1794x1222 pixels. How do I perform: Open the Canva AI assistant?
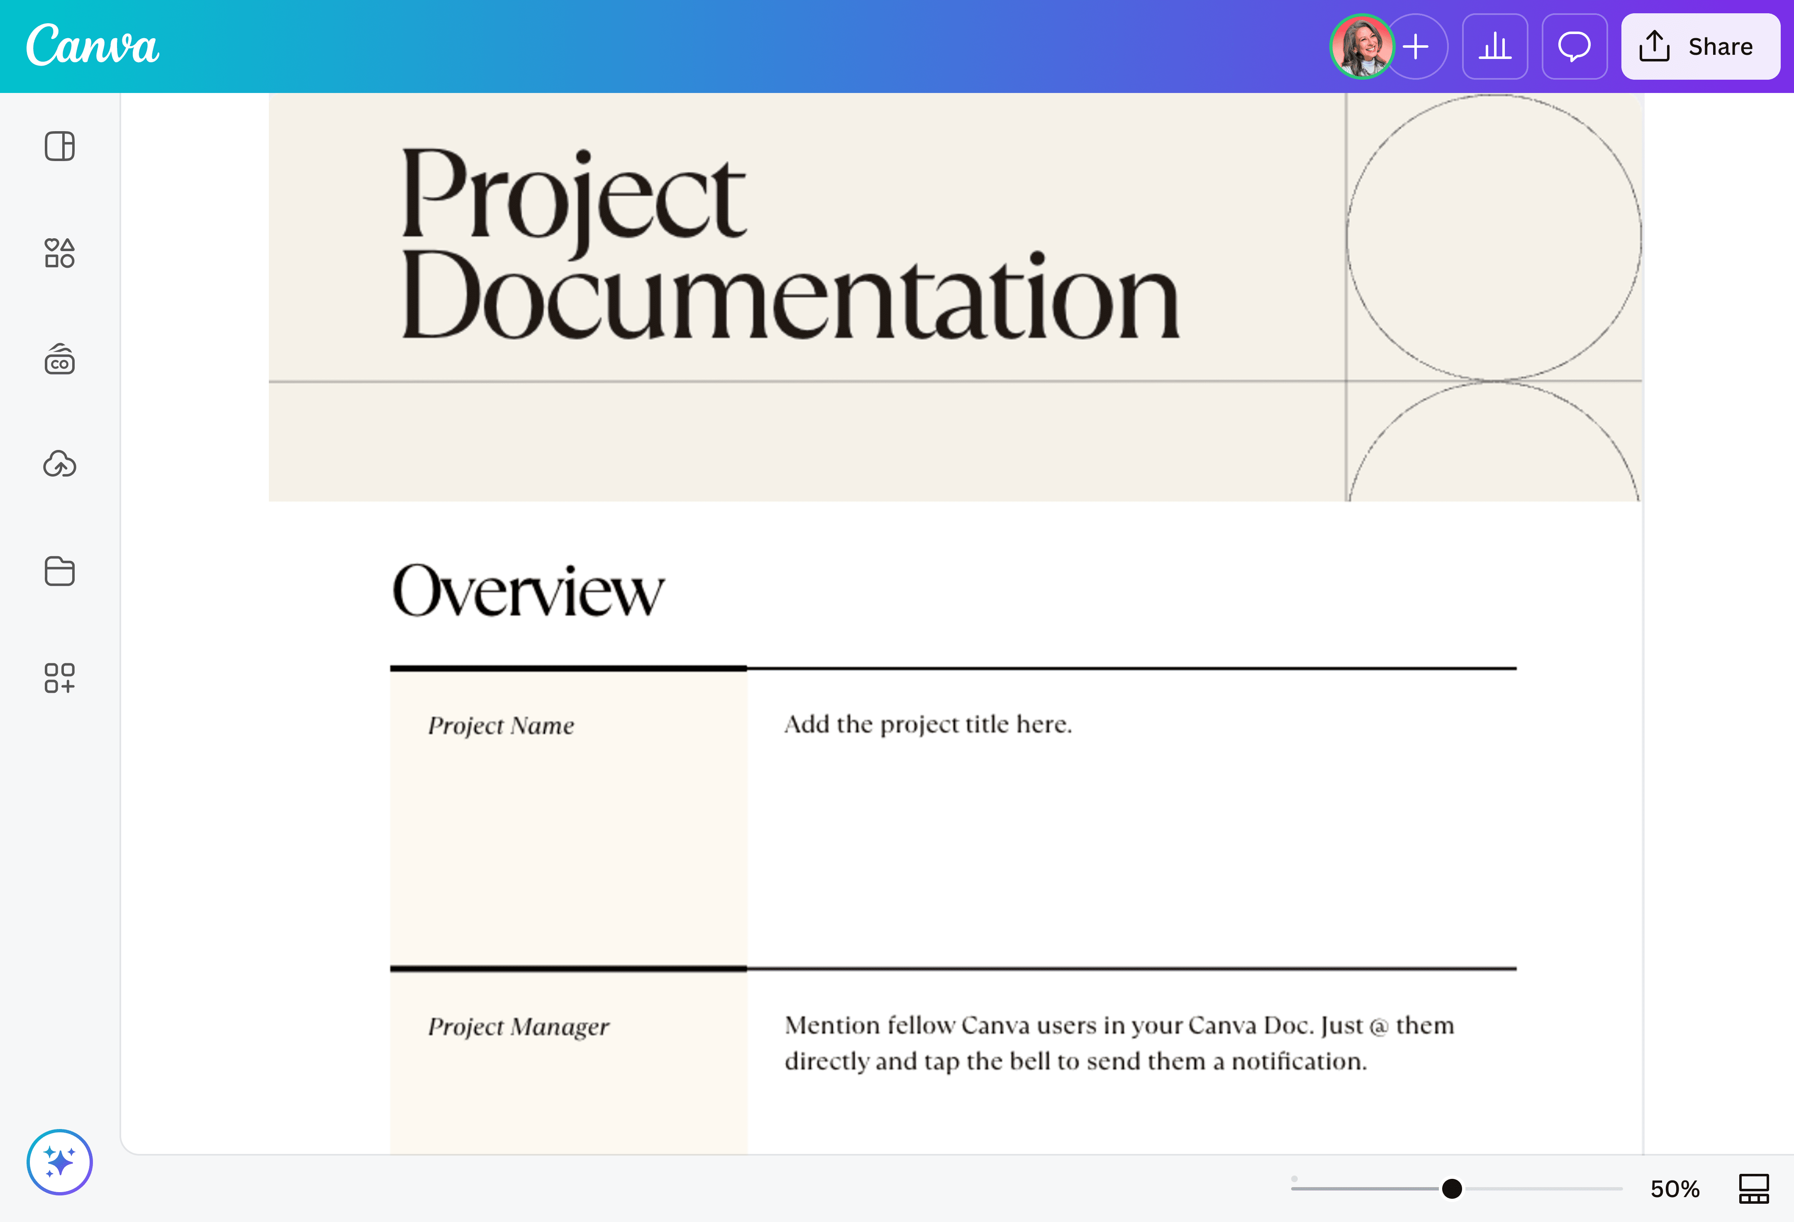59,1162
